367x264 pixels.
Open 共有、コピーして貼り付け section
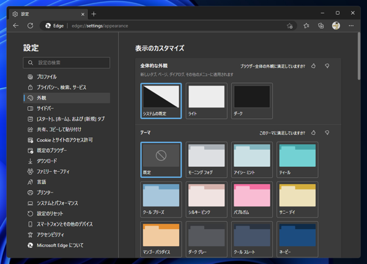pos(67,130)
